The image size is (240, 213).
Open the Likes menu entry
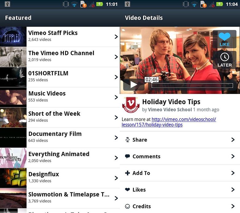coord(180,189)
